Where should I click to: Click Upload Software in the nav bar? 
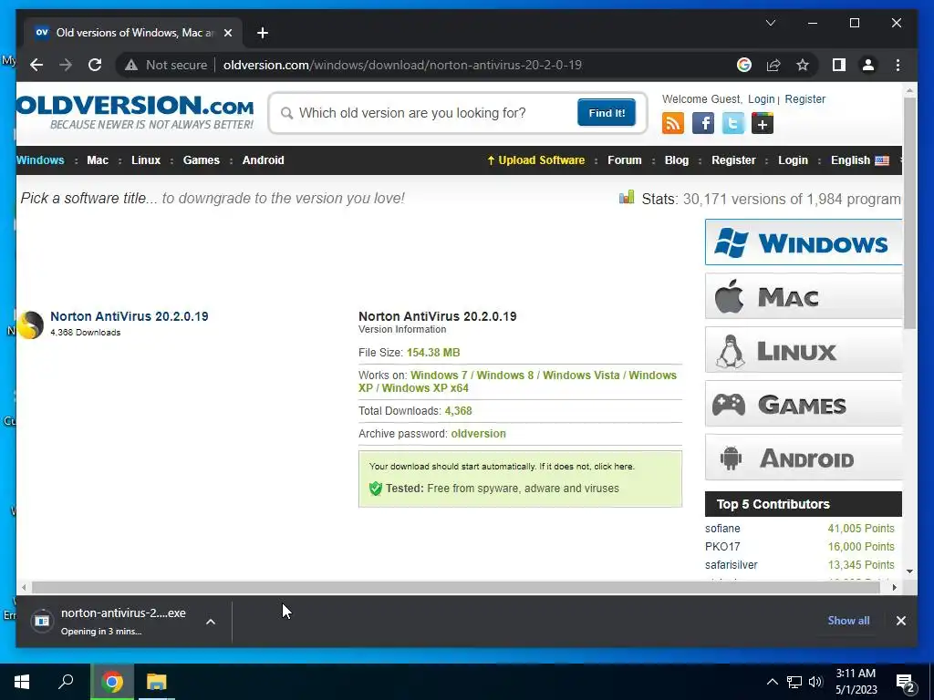[536, 160]
